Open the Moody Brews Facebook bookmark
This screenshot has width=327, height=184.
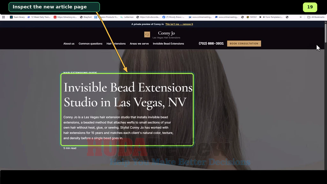pyautogui.click(x=173, y=17)
